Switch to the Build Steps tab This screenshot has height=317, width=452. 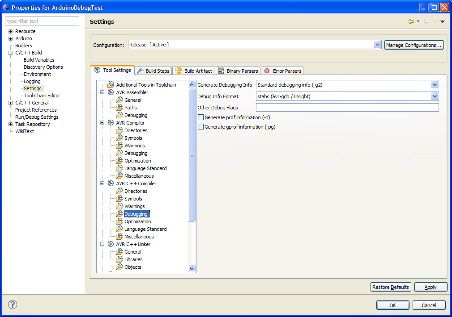coord(153,71)
